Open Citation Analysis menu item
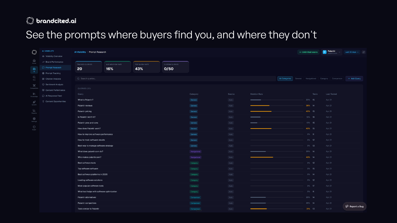The height and width of the screenshot is (223, 397). tap(53, 79)
